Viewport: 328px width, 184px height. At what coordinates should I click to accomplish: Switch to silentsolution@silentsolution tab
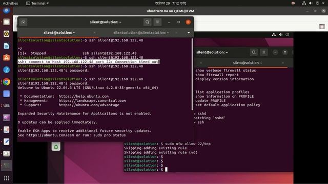(141, 33)
